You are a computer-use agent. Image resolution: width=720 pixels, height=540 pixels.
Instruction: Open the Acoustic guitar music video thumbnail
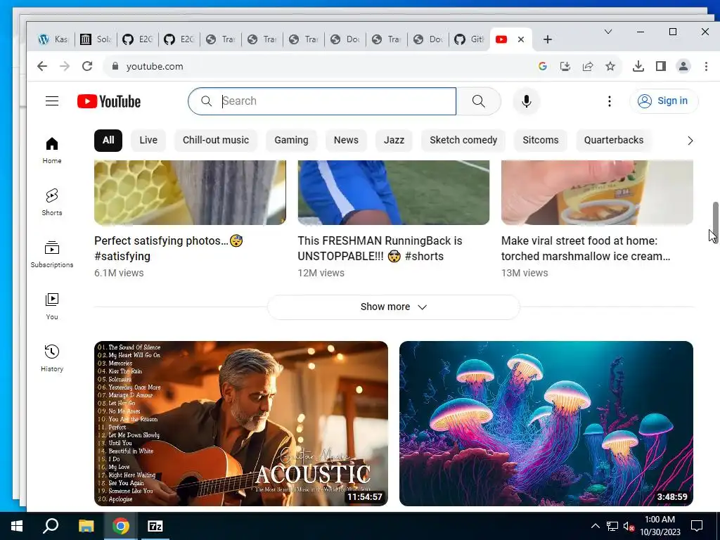coord(241,423)
